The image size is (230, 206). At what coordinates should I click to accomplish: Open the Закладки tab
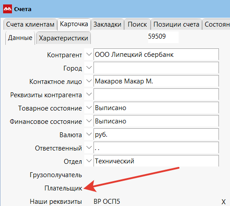tap(107, 24)
